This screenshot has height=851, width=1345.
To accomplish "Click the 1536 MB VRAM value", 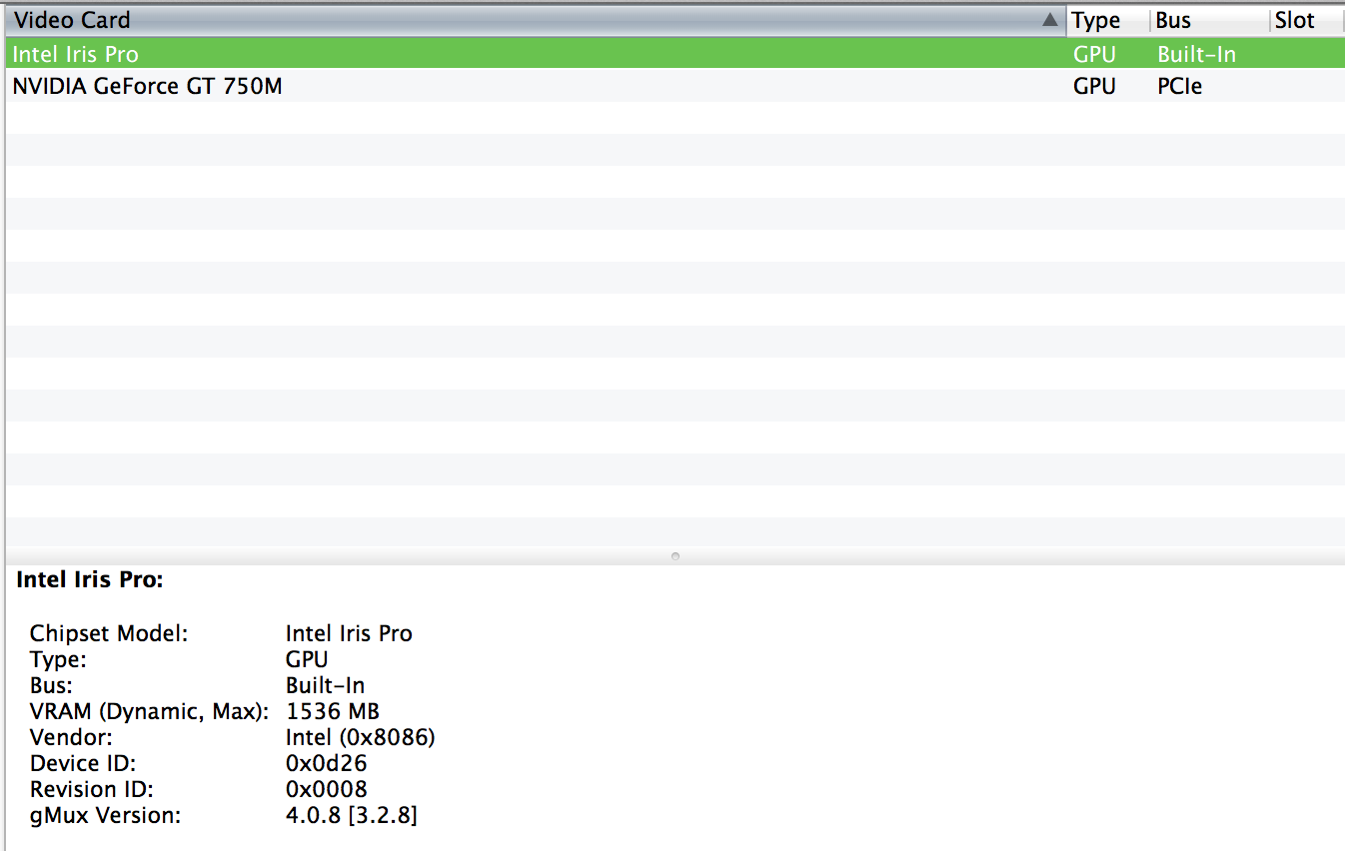I will (x=333, y=711).
